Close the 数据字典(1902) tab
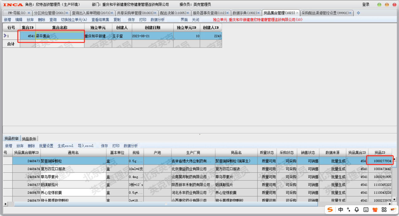This screenshot has height=216, width=399. (x=259, y=13)
